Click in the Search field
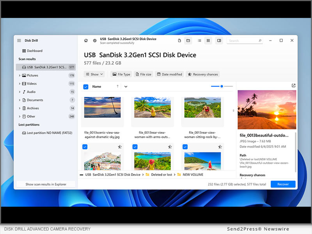This screenshot has height=234, width=312. [x=243, y=41]
